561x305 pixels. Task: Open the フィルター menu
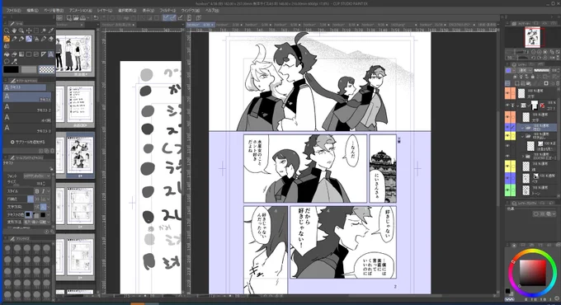point(167,11)
